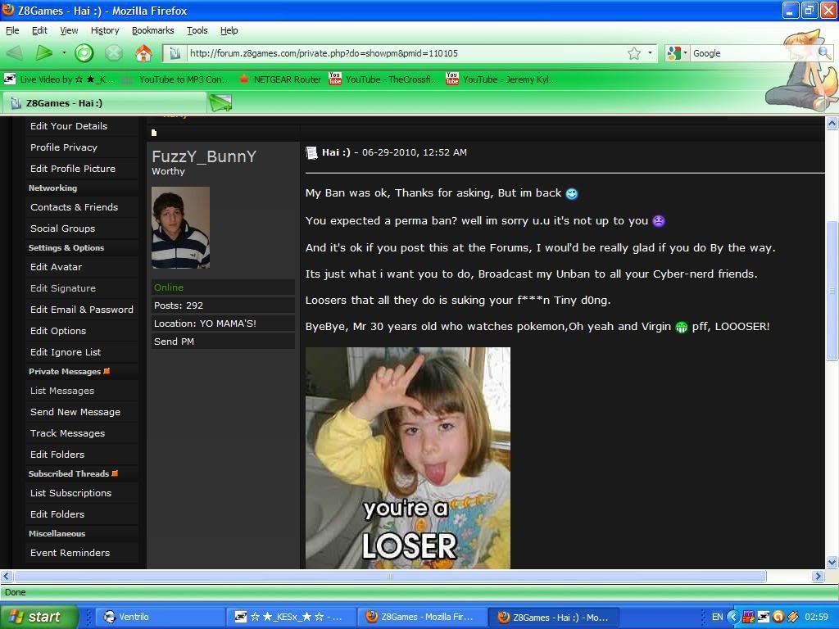
Task: Open the back/forward history dropdown arrow
Action: click(64, 53)
